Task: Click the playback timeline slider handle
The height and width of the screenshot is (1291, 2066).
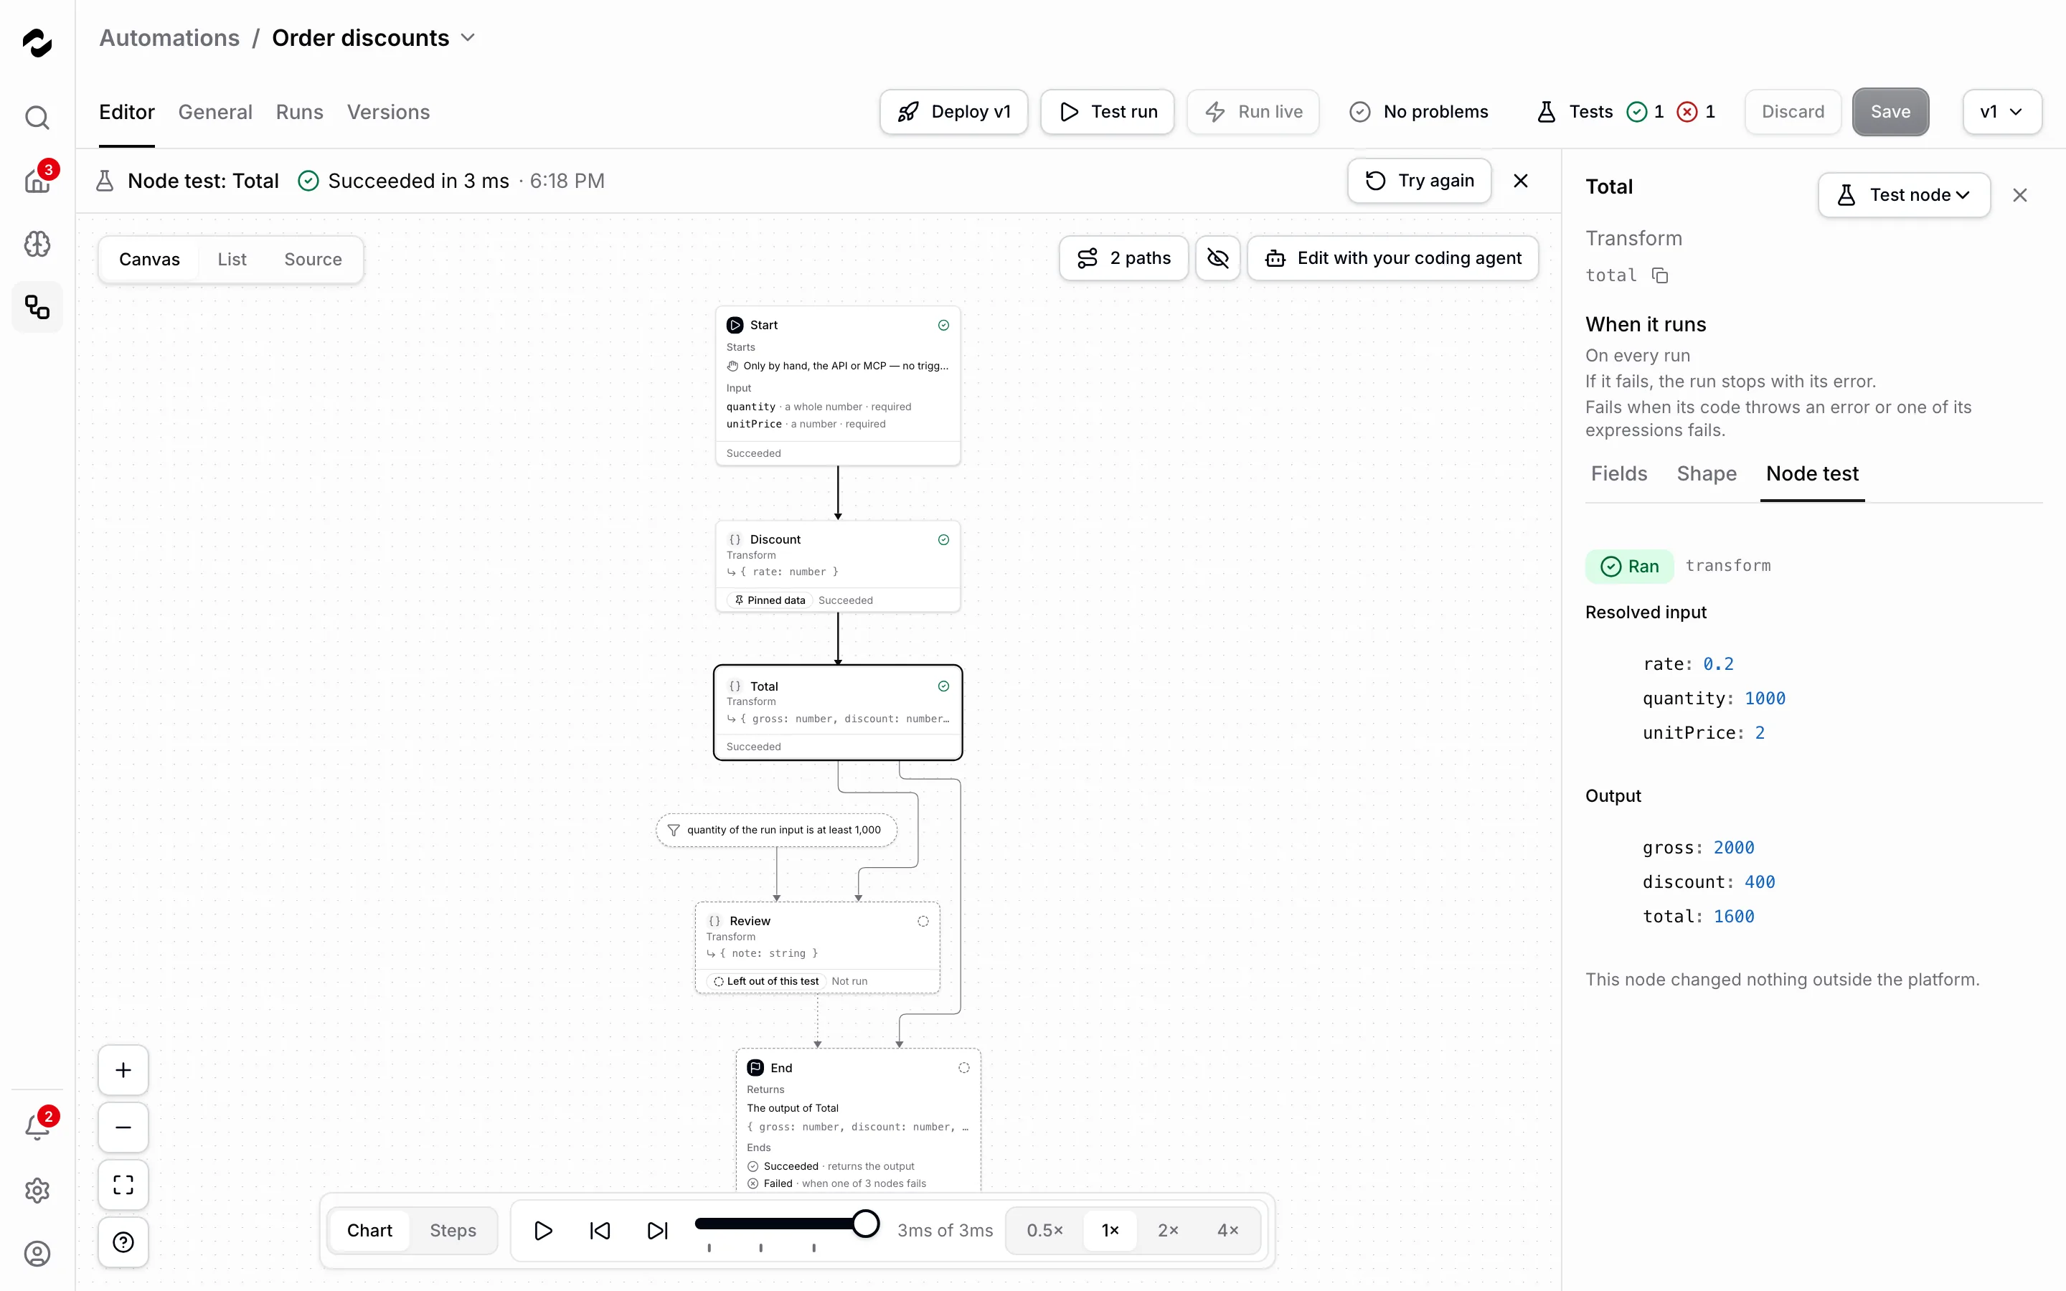Action: (x=866, y=1224)
